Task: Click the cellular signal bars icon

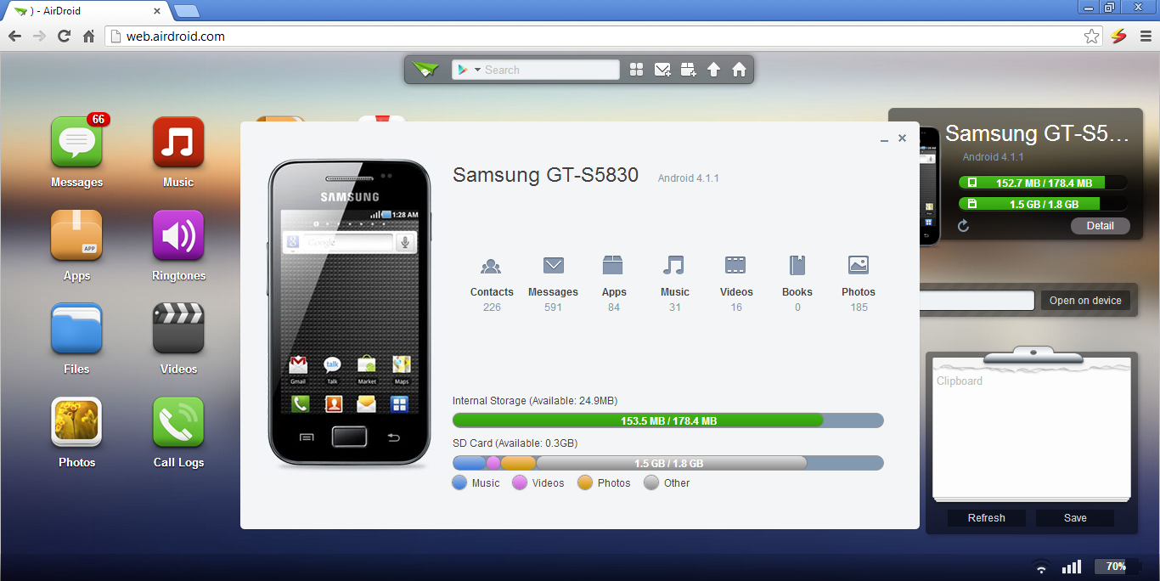Action: click(x=1072, y=567)
